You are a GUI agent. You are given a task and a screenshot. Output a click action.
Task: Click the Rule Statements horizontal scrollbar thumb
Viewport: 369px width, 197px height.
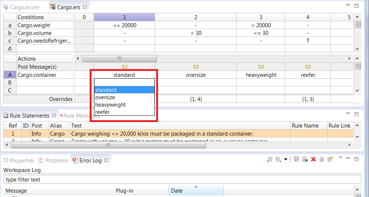(108, 145)
